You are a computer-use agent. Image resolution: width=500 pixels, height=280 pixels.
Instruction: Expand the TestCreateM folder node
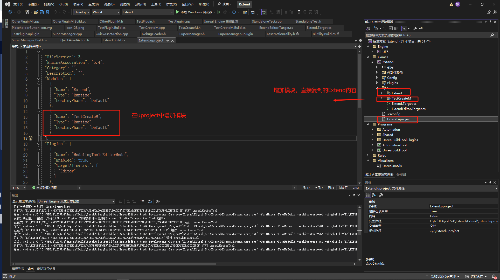click(x=382, y=99)
